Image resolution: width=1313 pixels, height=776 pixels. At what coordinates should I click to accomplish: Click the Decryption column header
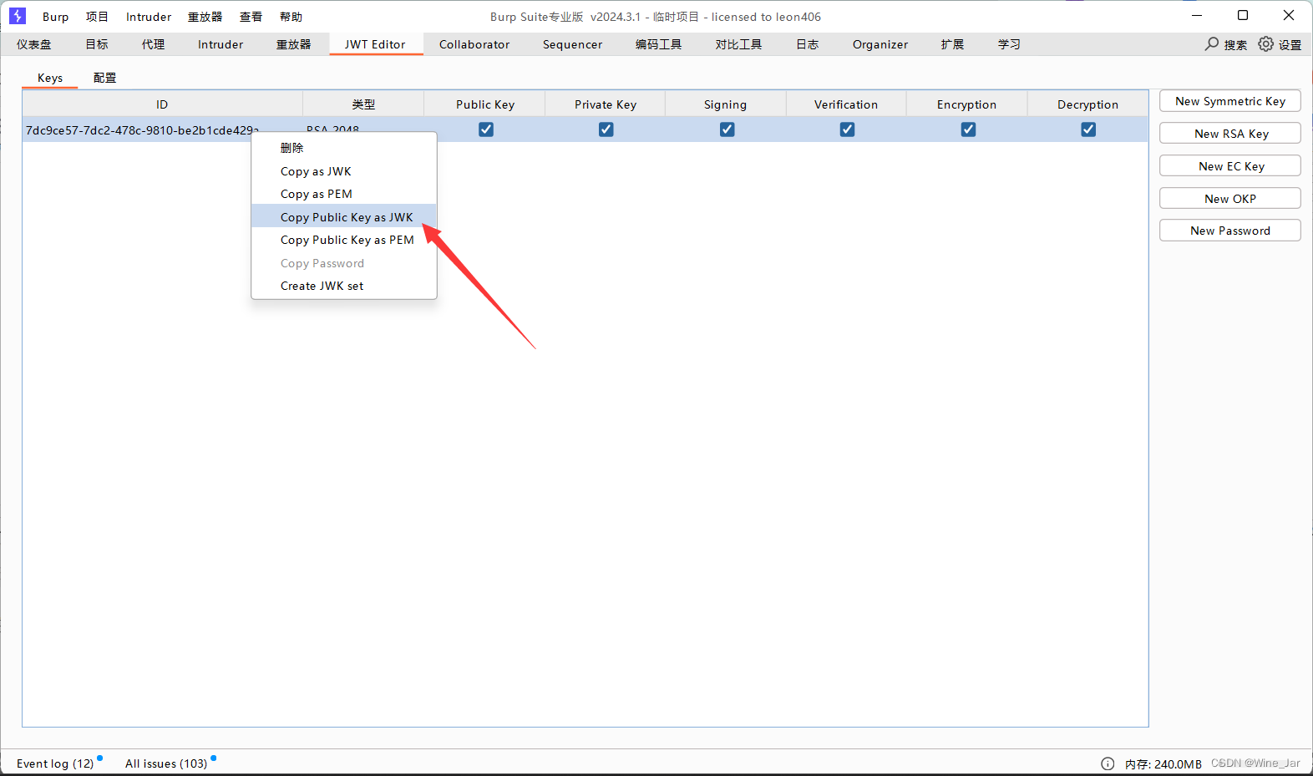[1087, 104]
